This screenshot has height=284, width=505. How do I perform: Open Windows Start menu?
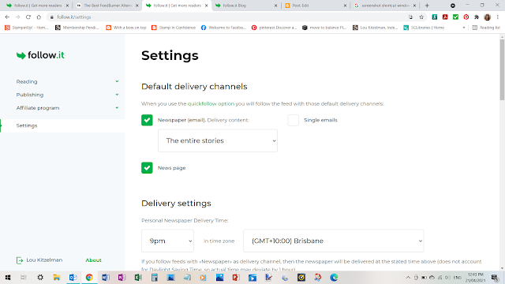[8, 277]
